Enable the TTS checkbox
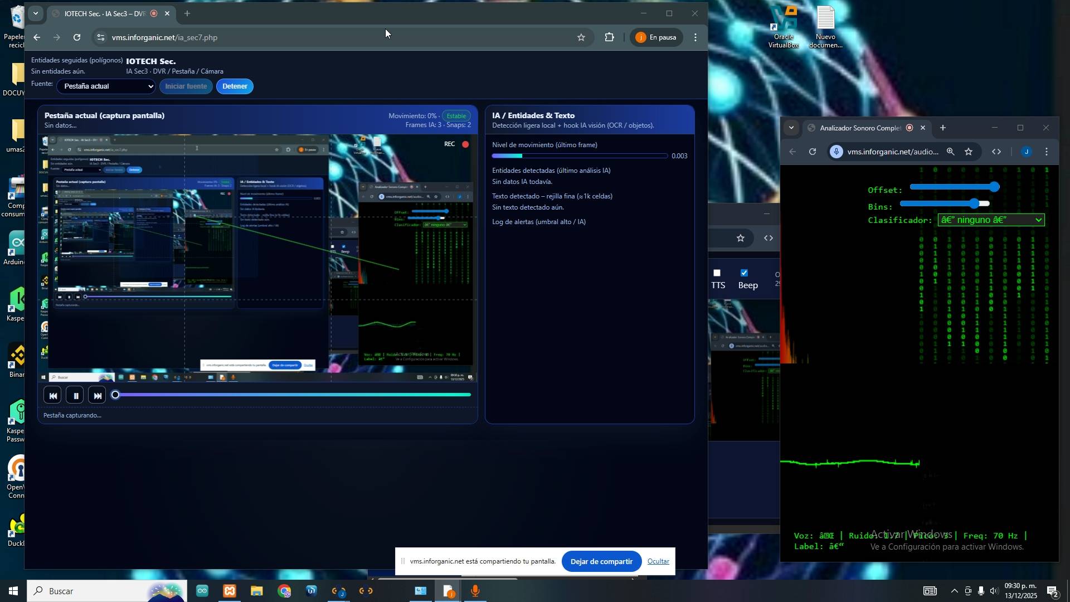 (717, 273)
